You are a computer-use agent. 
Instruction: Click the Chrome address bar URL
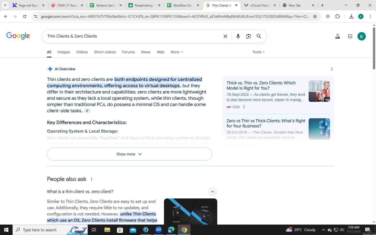click(x=175, y=16)
